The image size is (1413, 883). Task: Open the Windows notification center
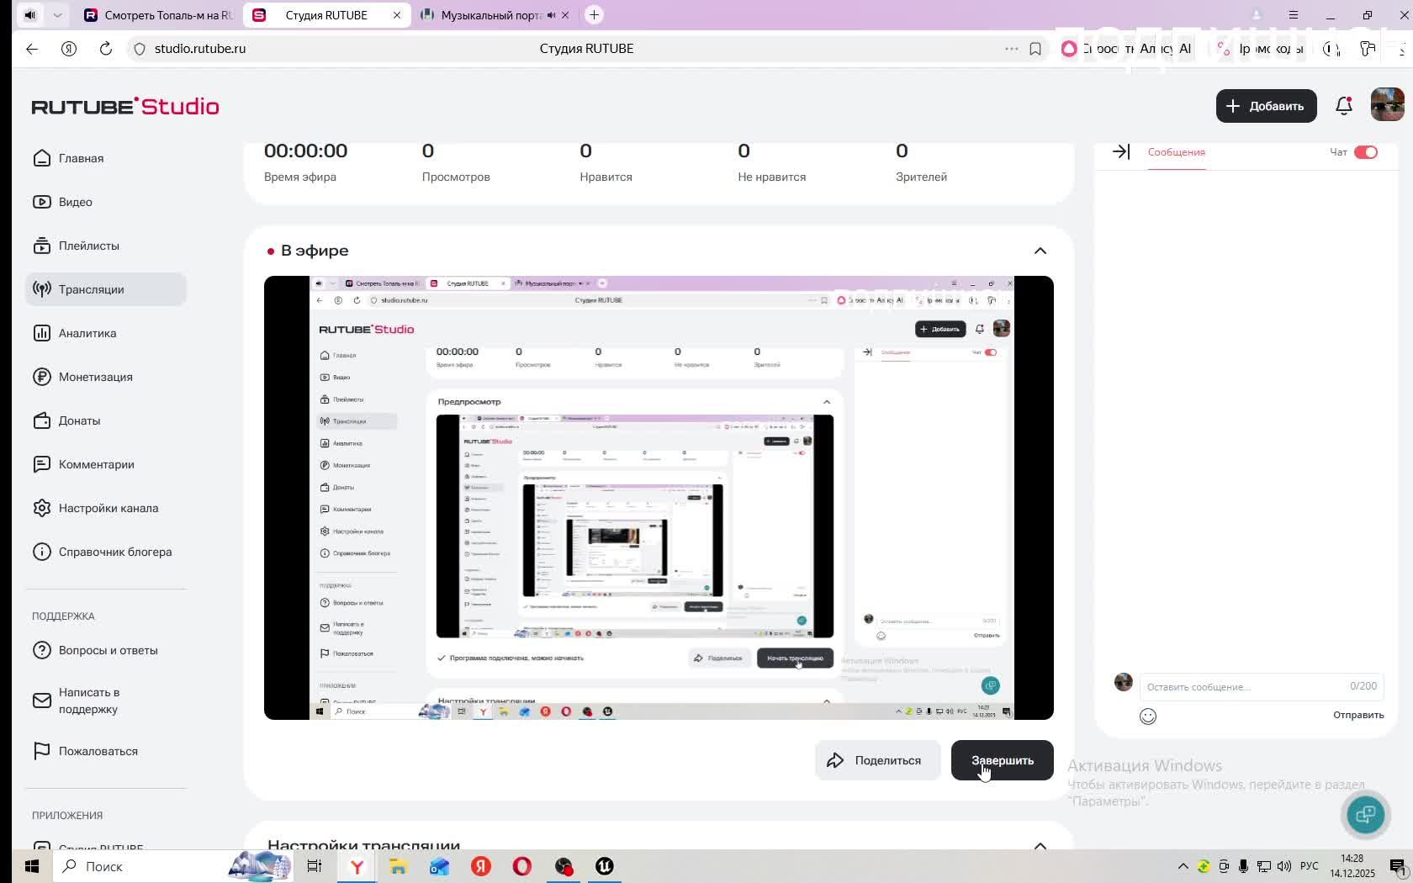1397,866
